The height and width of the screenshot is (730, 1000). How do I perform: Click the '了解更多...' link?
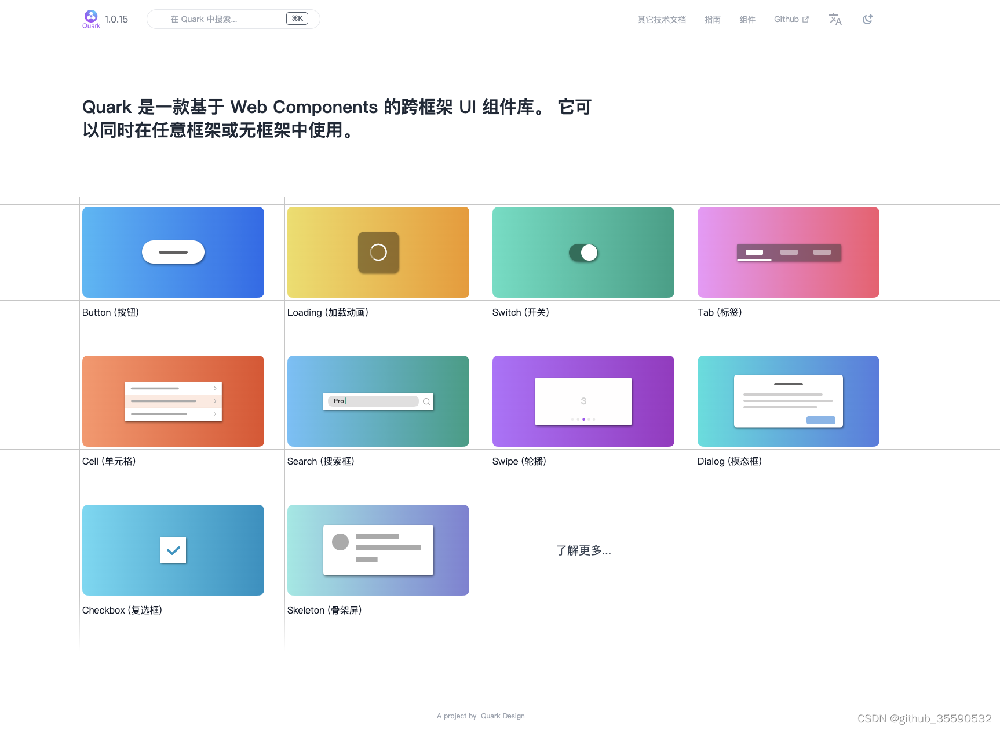[x=583, y=550]
